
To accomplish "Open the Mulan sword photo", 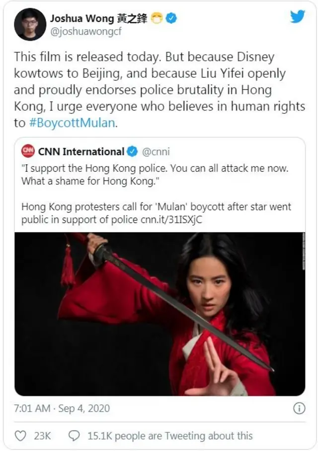I will tap(160, 314).
